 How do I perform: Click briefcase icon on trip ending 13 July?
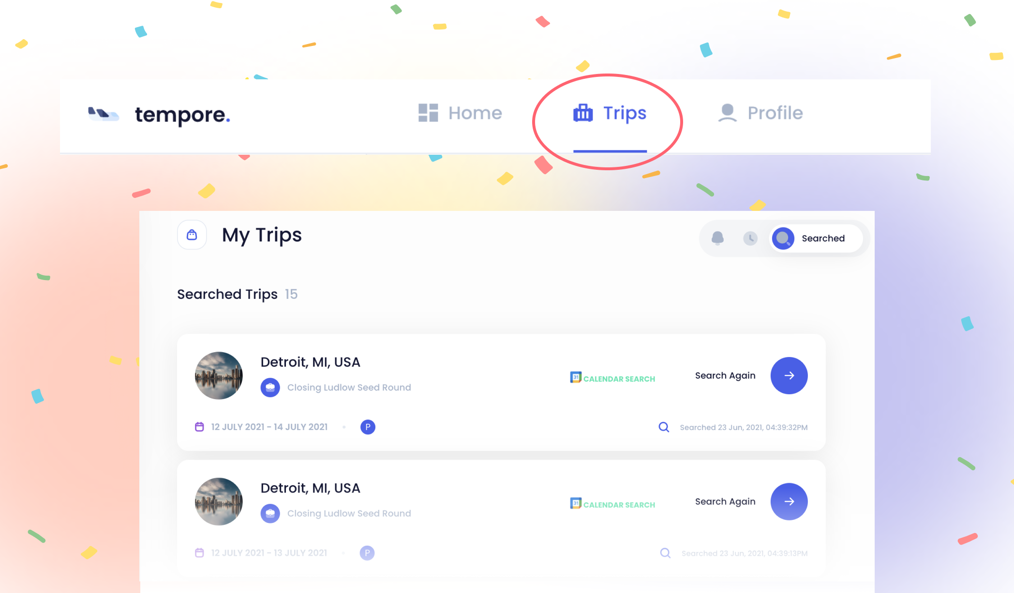(270, 514)
